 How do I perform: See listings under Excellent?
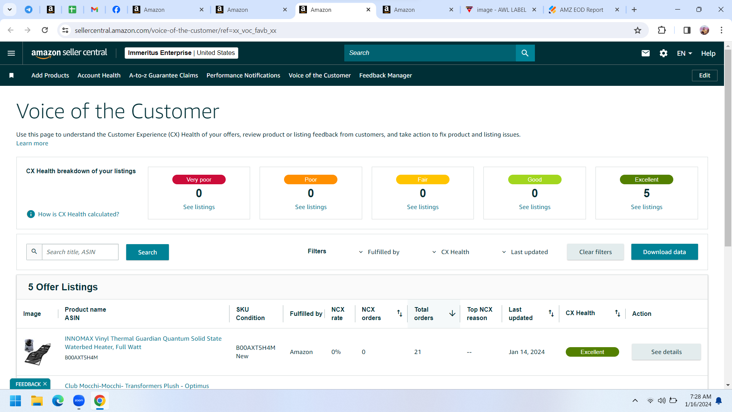[647, 207]
